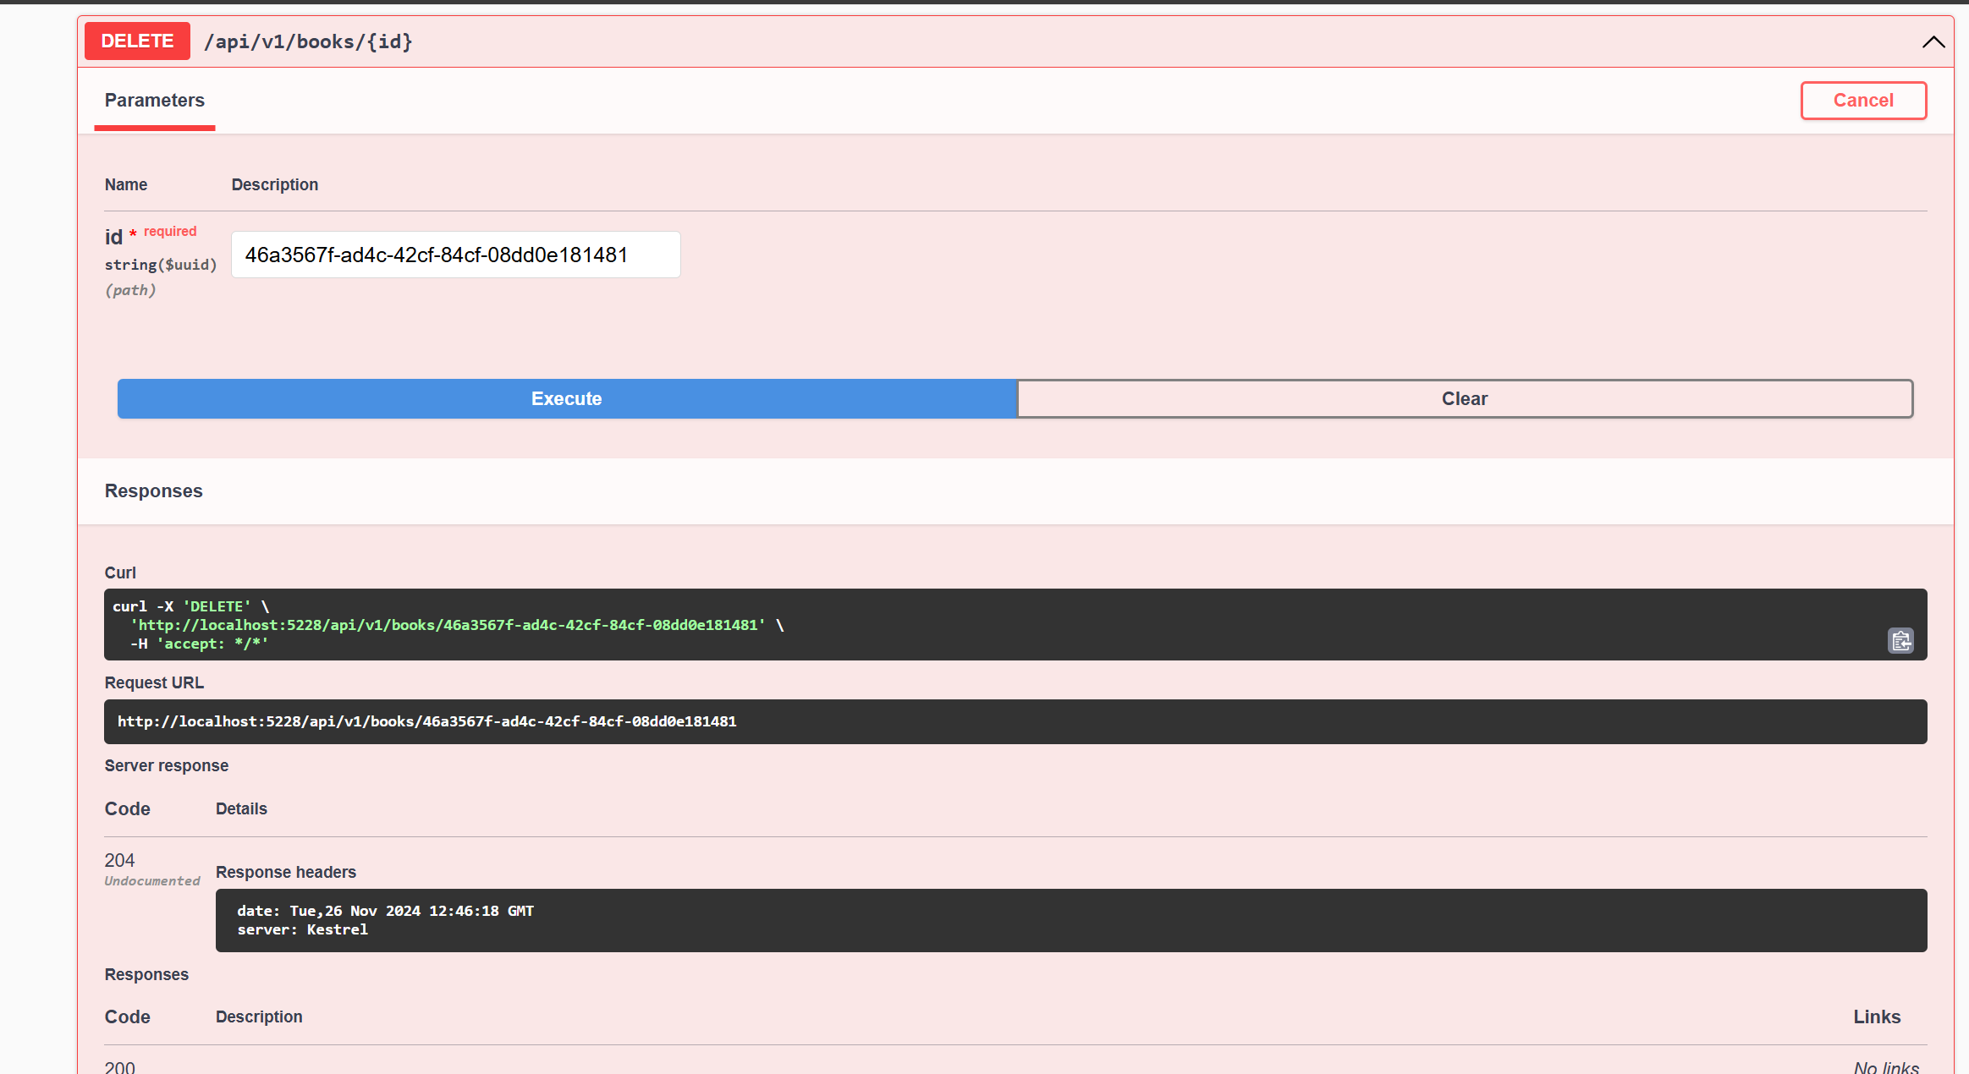Click the 'string($uuid)' type label
This screenshot has width=1969, height=1074.
point(161,265)
